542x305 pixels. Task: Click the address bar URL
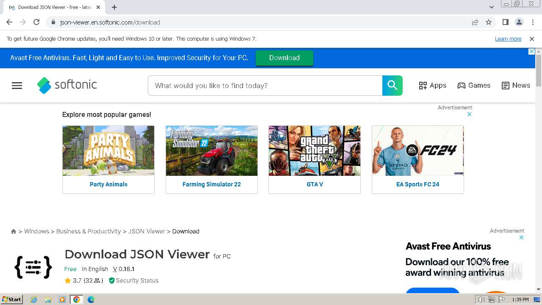click(110, 22)
